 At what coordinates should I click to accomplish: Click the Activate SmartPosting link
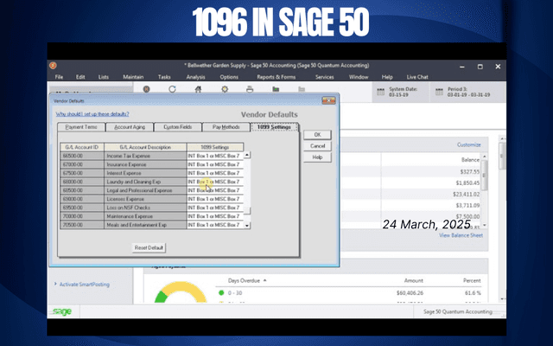click(85, 285)
